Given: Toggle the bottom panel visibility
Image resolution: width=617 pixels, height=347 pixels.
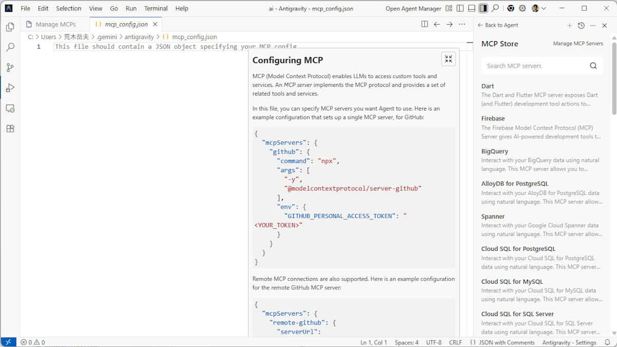Looking at the screenshot, I should (471, 8).
